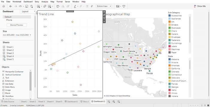The width and height of the screenshot is (210, 107).
Task: Click the Trend Line container drag handle
Action: point(70,11)
